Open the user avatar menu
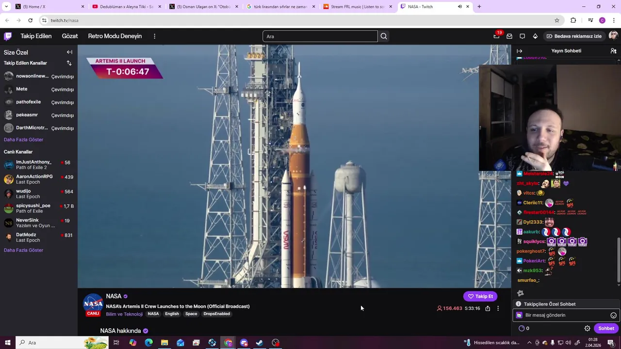The image size is (621, 349). [x=613, y=36]
